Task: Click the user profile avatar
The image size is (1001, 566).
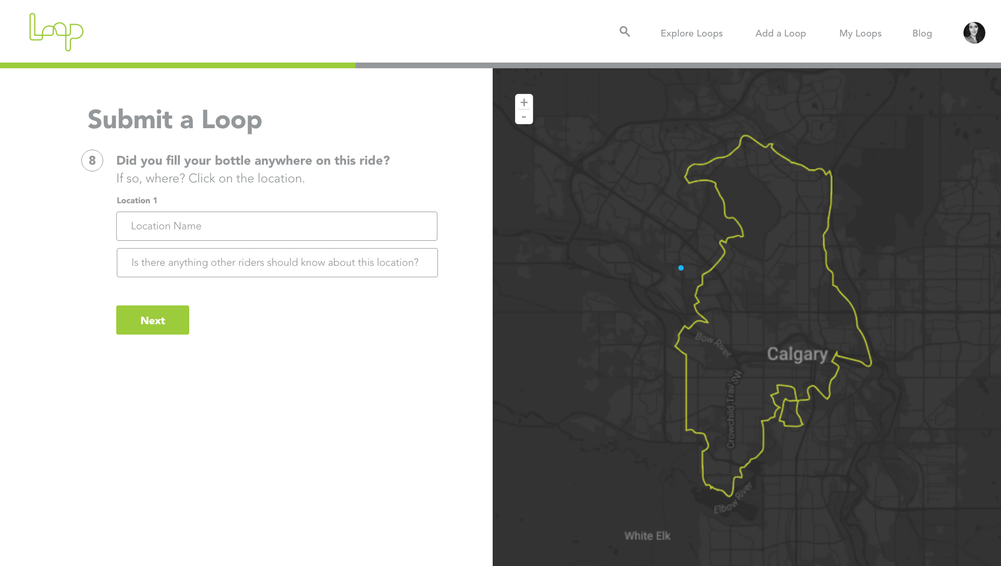Action: coord(974,33)
